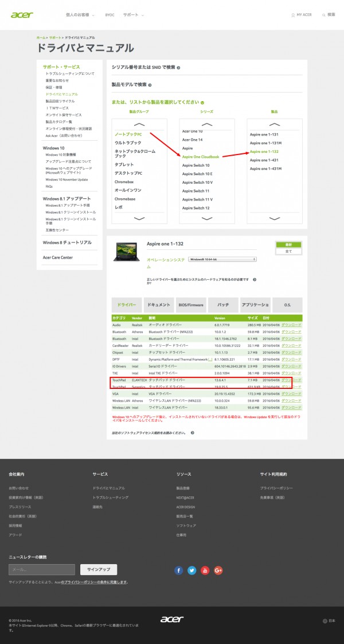Select Acer One 14 series

point(192,140)
